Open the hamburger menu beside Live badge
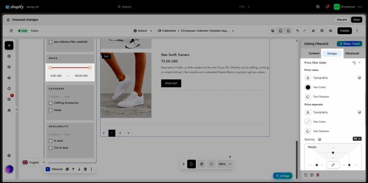 [x=11, y=31]
